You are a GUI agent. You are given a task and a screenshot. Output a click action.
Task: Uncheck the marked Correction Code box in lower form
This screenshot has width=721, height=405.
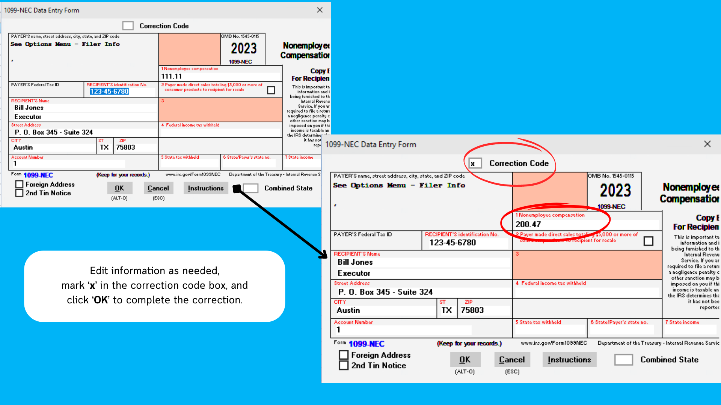point(475,163)
